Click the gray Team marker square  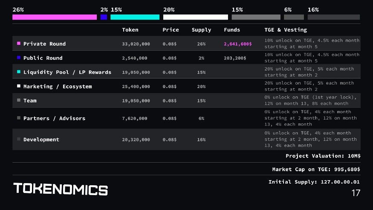[19, 100]
